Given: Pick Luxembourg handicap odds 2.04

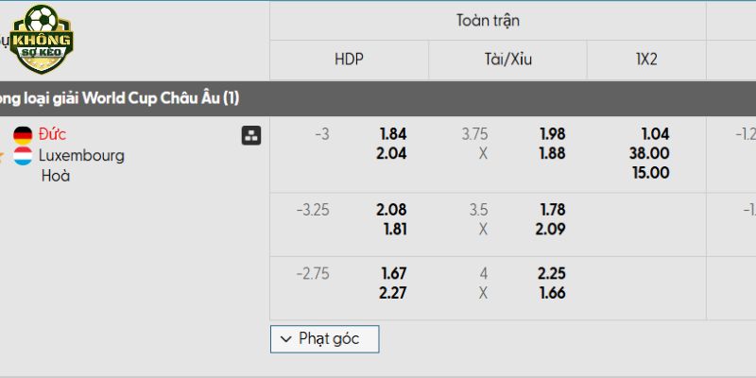Looking at the screenshot, I should pos(391,153).
